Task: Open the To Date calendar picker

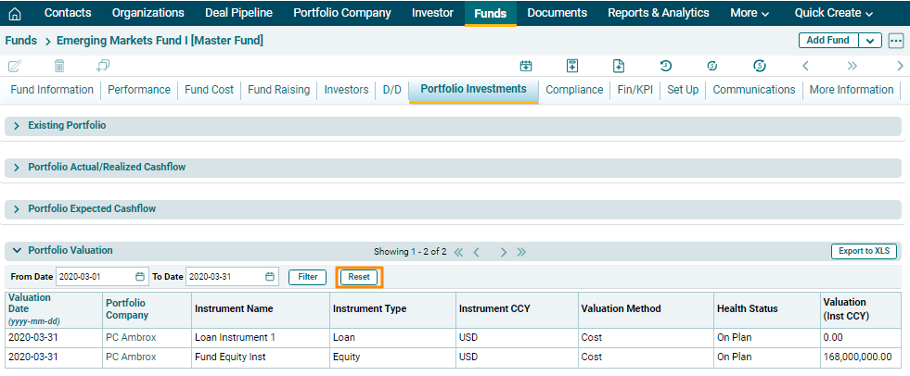Action: tap(270, 277)
